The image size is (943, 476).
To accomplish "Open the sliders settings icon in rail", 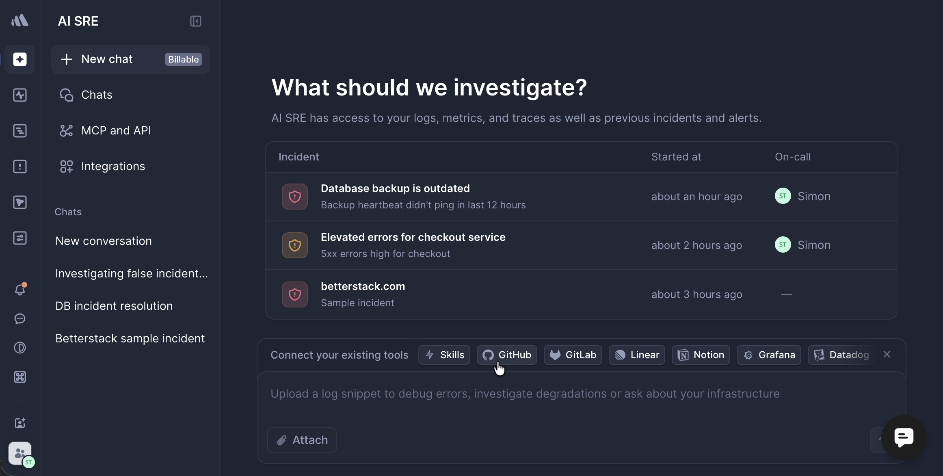I will (20, 238).
